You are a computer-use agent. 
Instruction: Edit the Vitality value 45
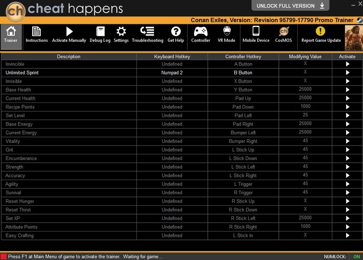click(306, 141)
